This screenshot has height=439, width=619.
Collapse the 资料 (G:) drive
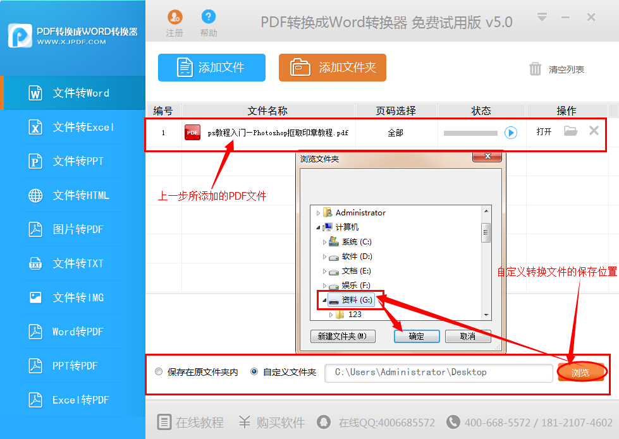(x=324, y=301)
